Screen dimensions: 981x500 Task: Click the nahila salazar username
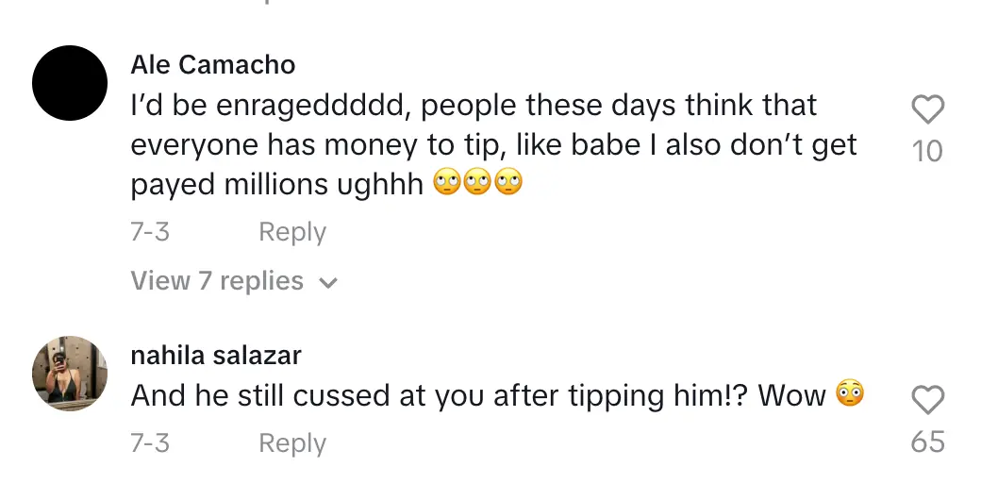pyautogui.click(x=216, y=356)
